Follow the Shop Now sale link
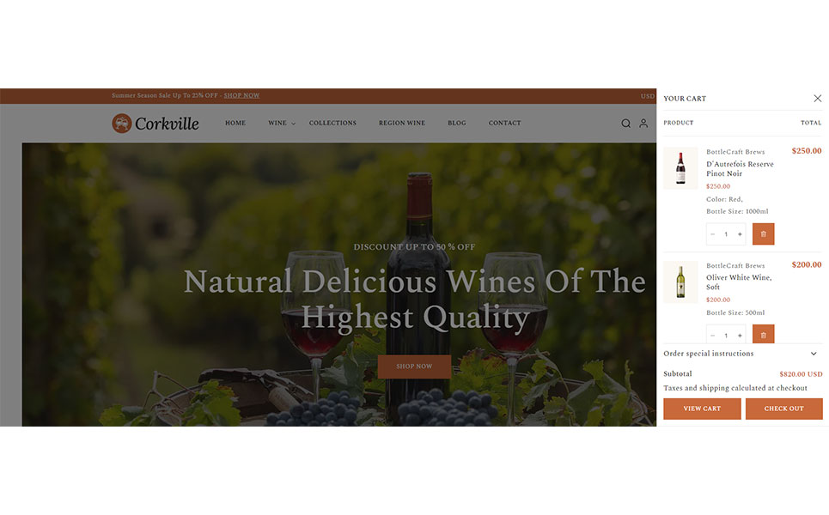Screen dimensions: 829x515 pyautogui.click(x=241, y=95)
